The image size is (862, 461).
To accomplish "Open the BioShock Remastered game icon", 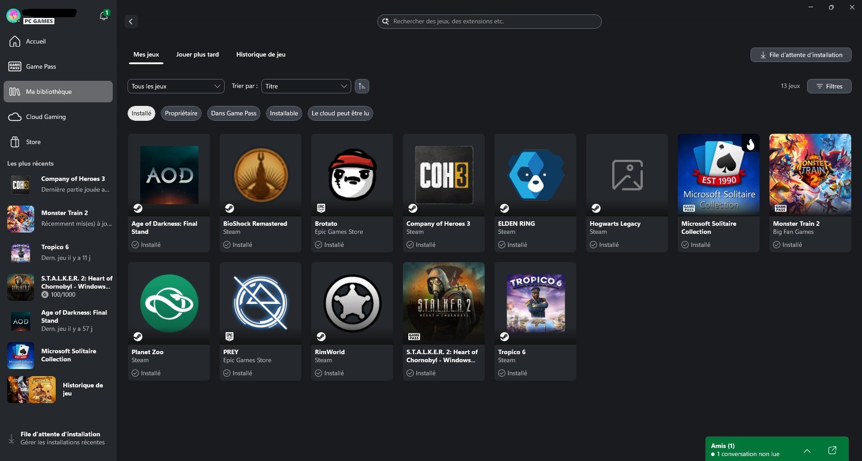I will tap(261, 175).
